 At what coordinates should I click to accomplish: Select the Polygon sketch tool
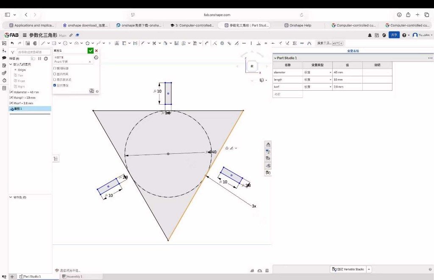pyautogui.click(x=87, y=43)
